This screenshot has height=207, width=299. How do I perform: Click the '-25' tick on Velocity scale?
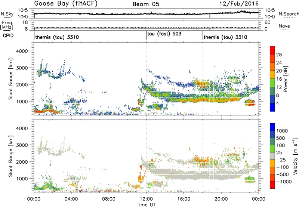(x=281, y=160)
